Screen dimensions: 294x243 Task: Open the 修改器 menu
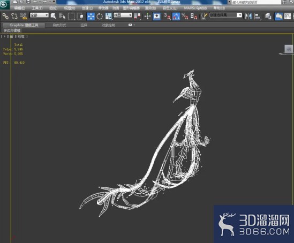click(x=103, y=8)
